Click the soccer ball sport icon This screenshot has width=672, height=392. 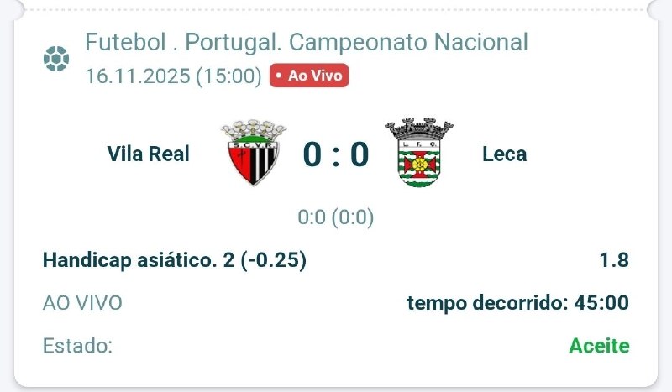pos(55,58)
